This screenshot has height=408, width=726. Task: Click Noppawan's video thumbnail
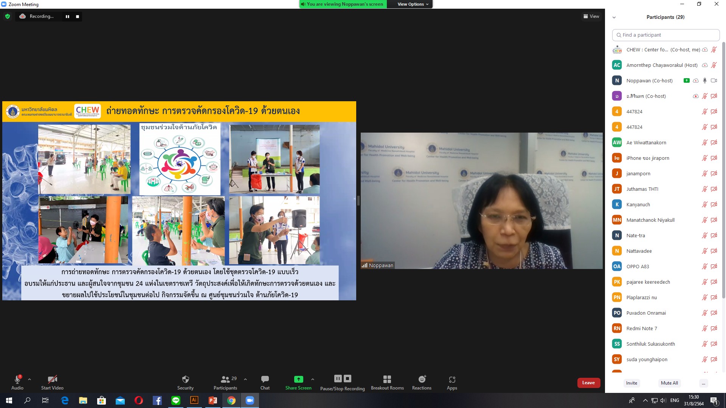(482, 201)
